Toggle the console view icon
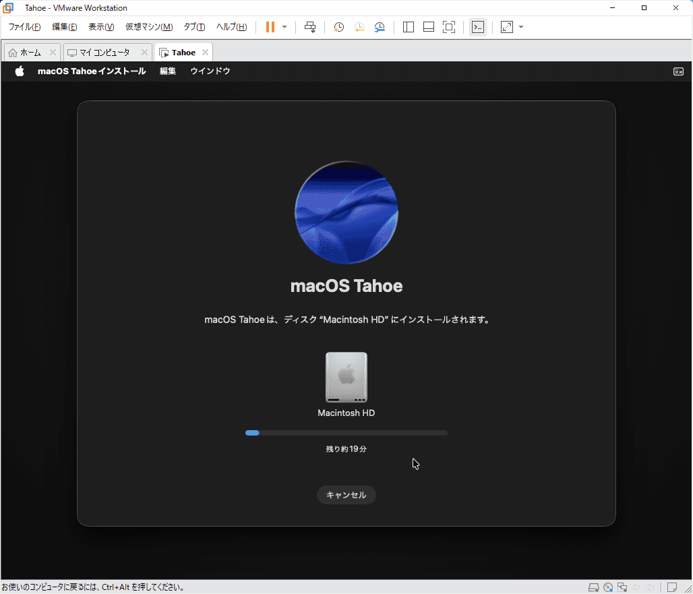The height and width of the screenshot is (594, 693). tap(478, 27)
